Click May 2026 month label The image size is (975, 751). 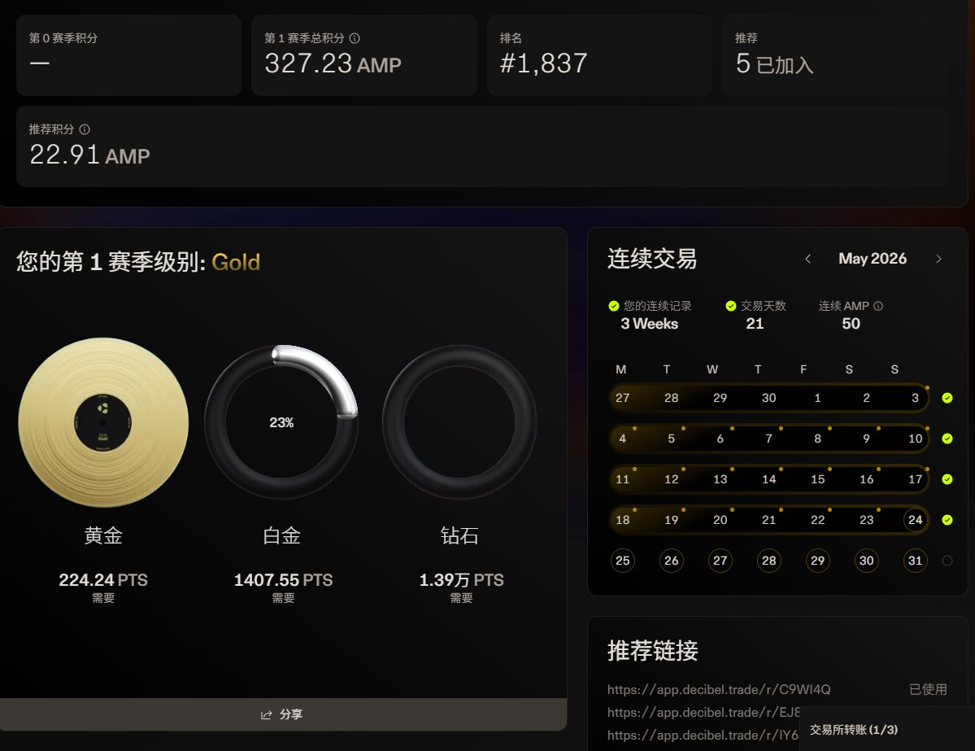tap(873, 258)
